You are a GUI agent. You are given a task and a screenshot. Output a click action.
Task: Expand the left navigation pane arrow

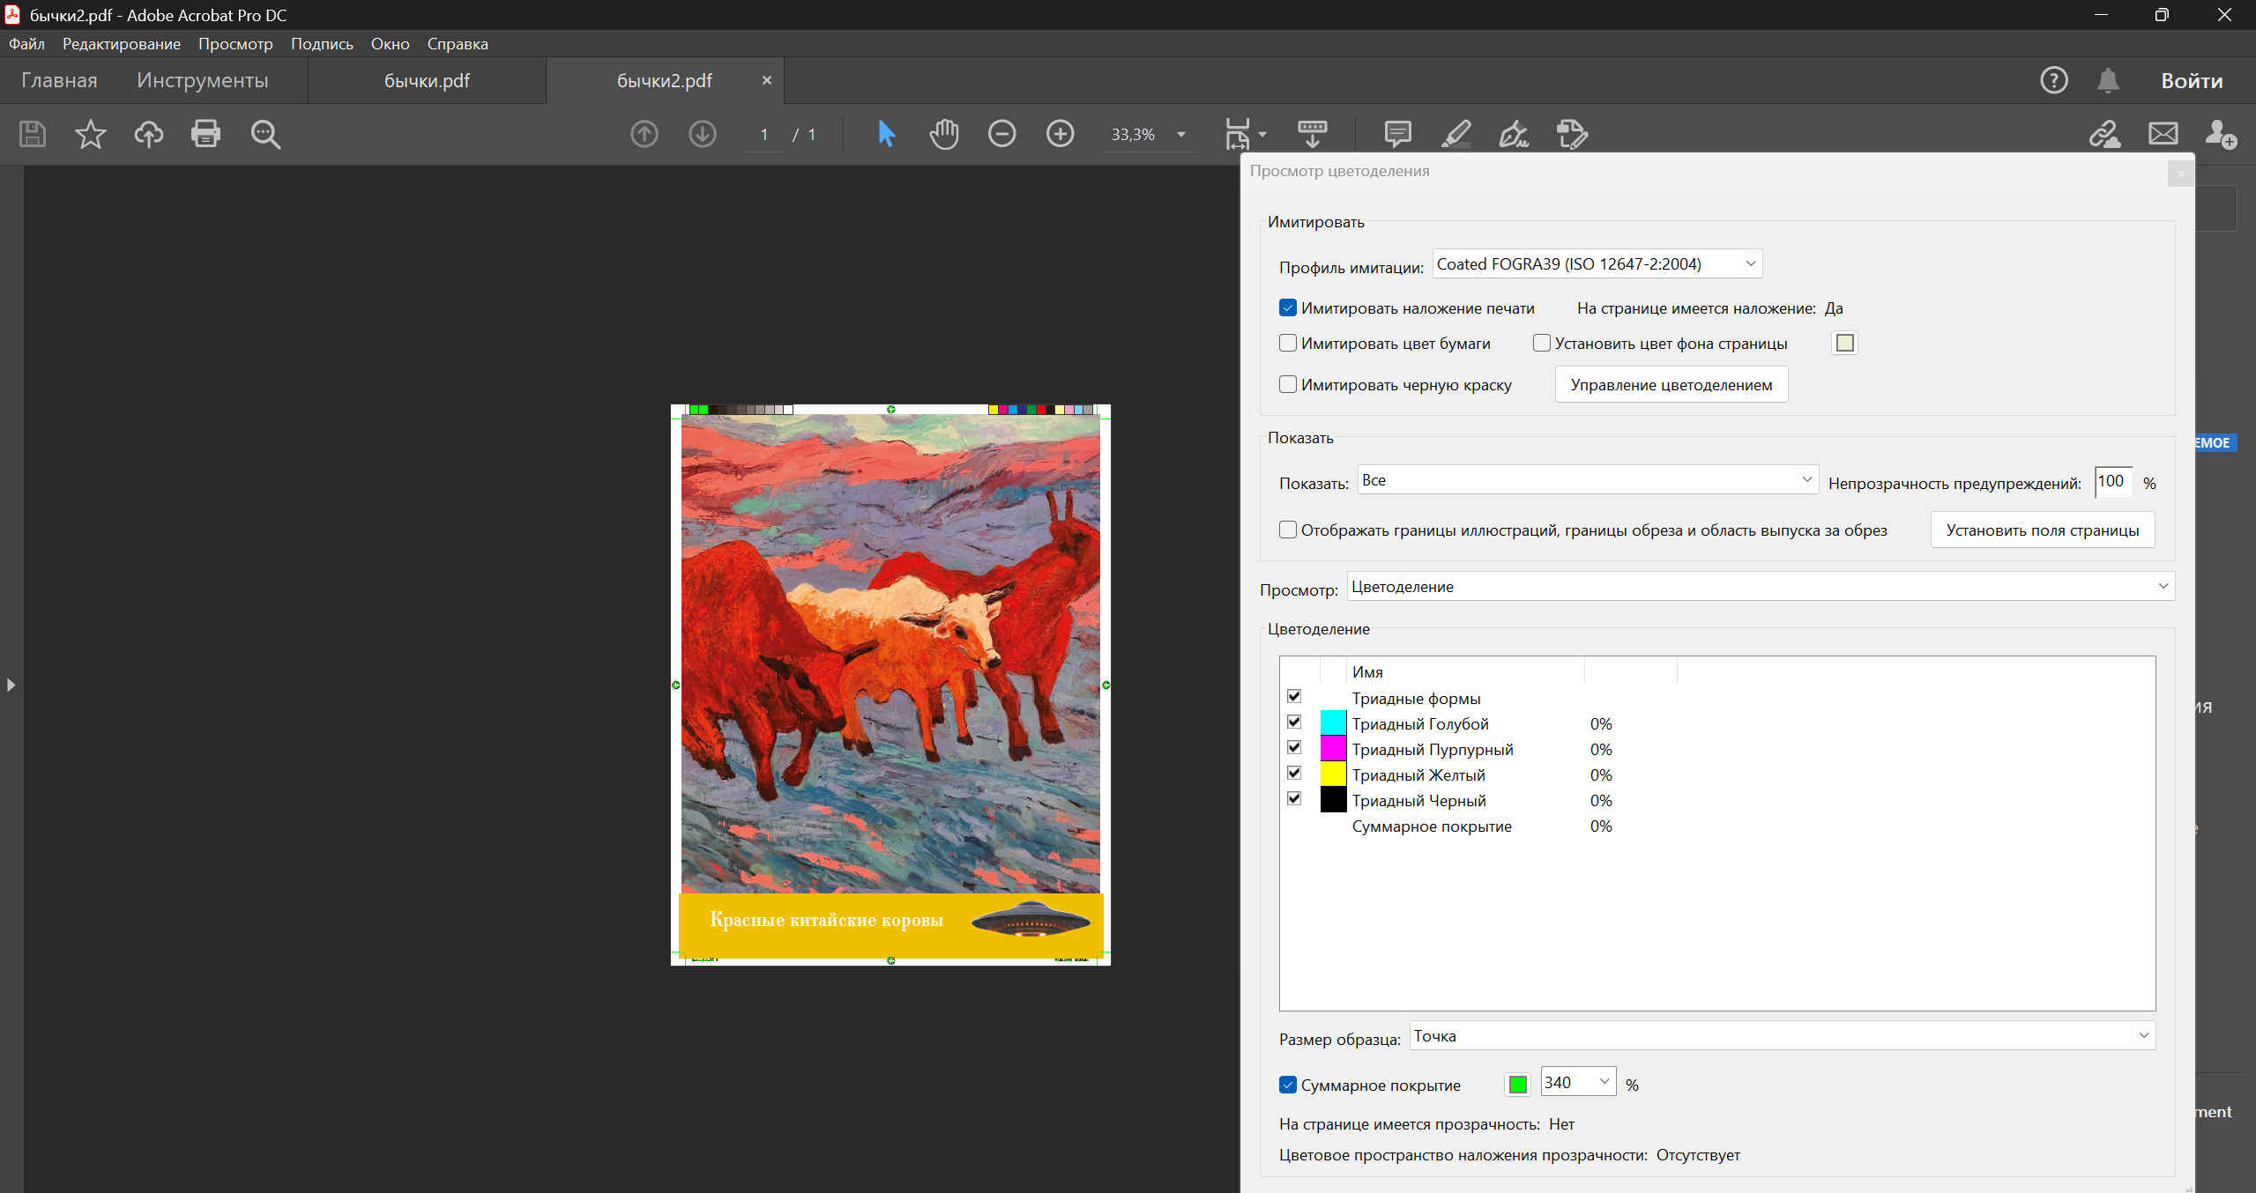pyautogui.click(x=11, y=685)
